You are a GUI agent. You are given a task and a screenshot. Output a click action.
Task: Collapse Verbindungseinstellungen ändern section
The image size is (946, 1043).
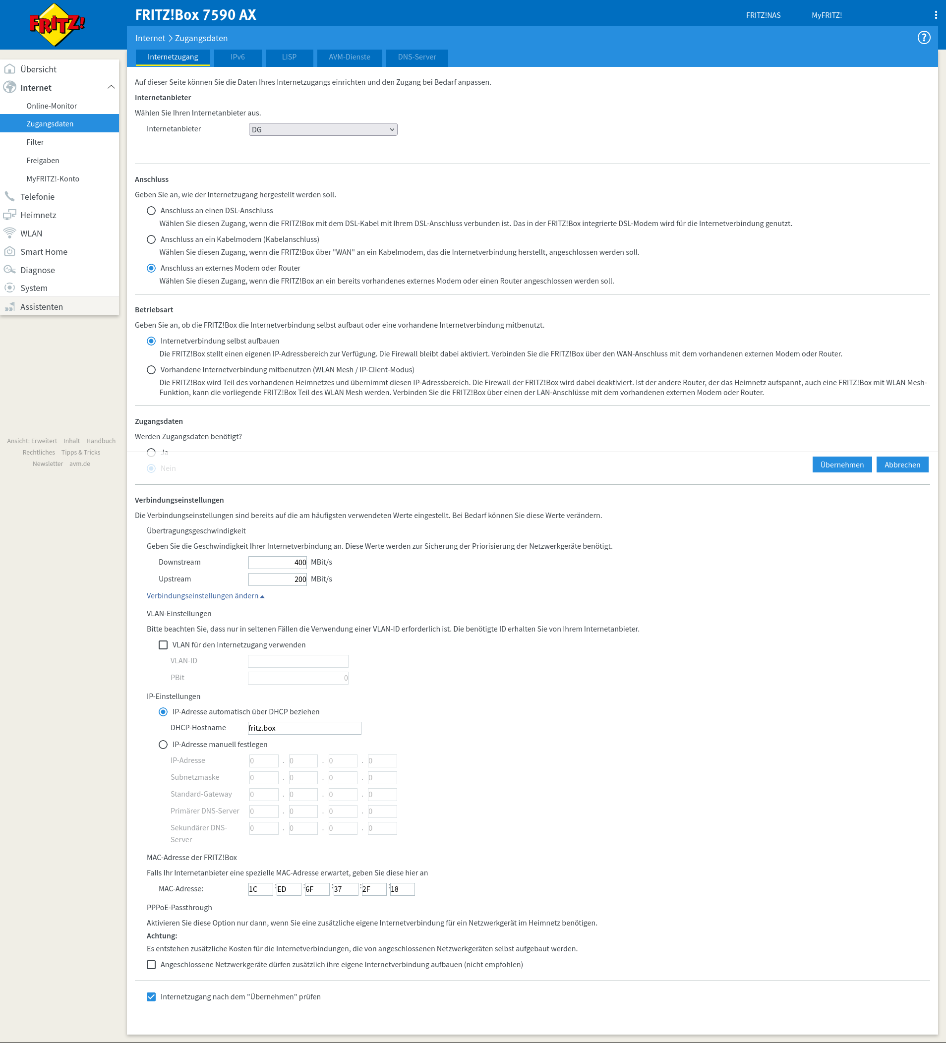[x=205, y=596]
